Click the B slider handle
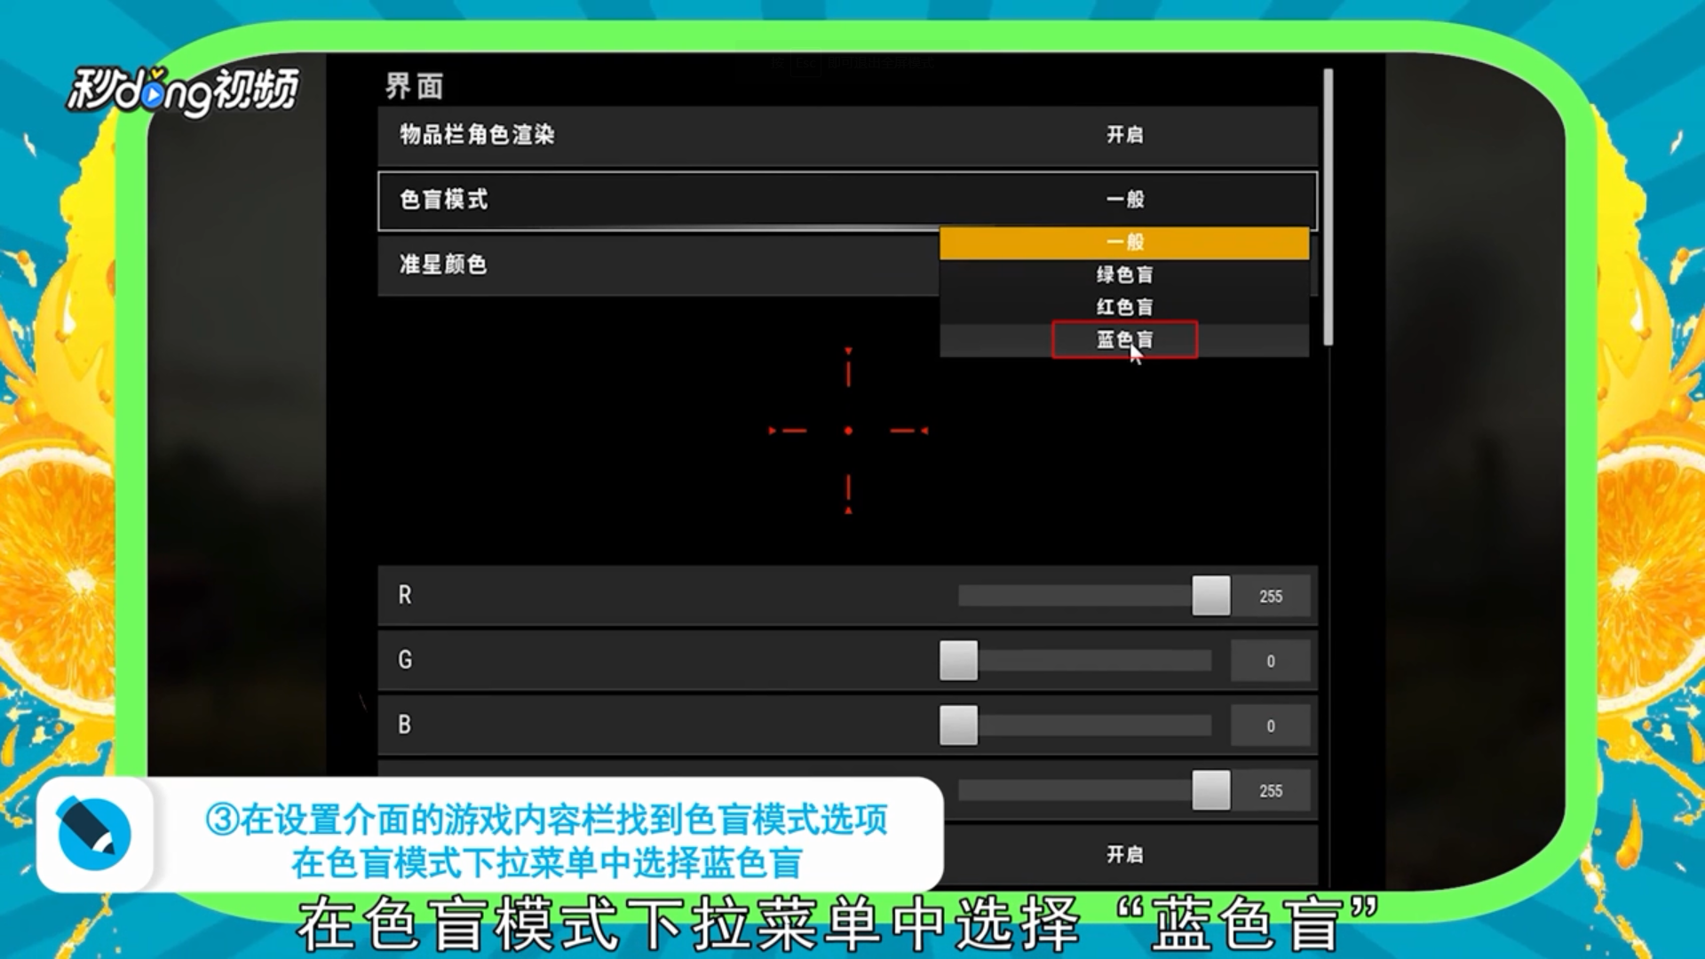1705x959 pixels. tap(956, 725)
